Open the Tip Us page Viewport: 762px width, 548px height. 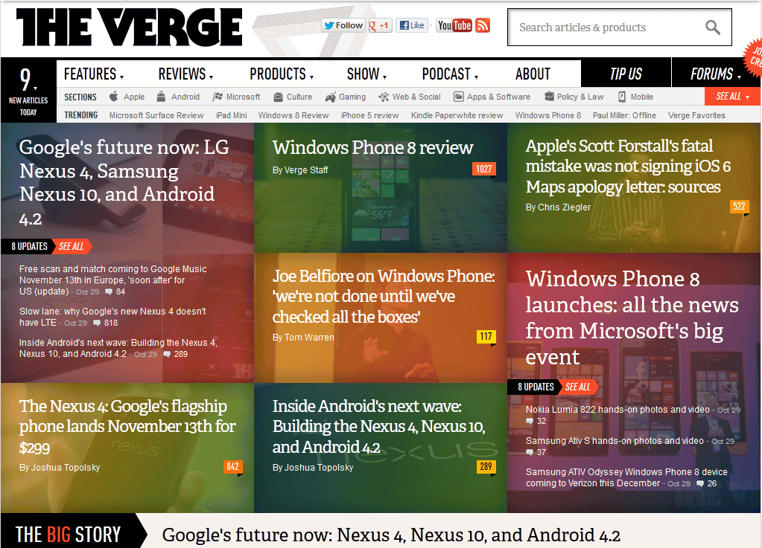[x=626, y=74]
